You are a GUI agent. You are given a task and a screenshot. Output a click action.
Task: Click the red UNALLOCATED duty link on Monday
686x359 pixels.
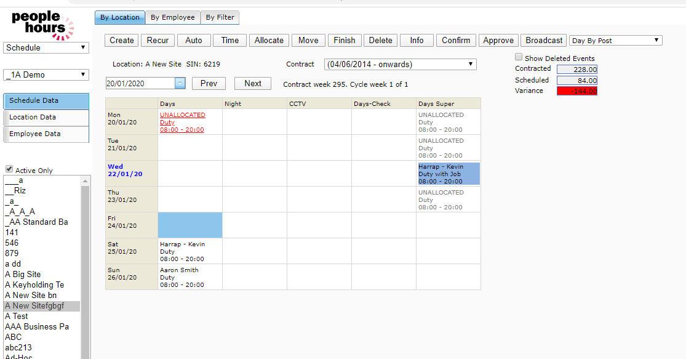click(183, 115)
